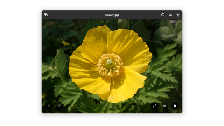Viewport: 224px width, 126px height.
Task: Close the flower.jpg window
Action: pos(178,15)
